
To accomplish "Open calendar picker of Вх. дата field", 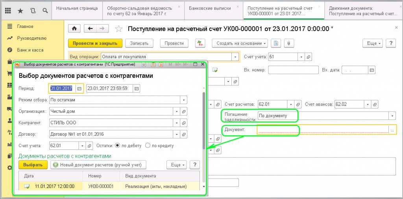I will (372, 70).
